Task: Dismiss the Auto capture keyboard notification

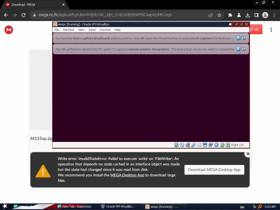Action: (238, 38)
